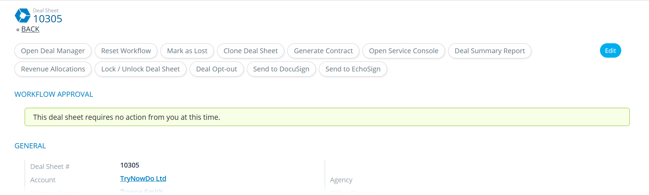
Task: Click the Workflow Approval section heading
Action: (54, 94)
